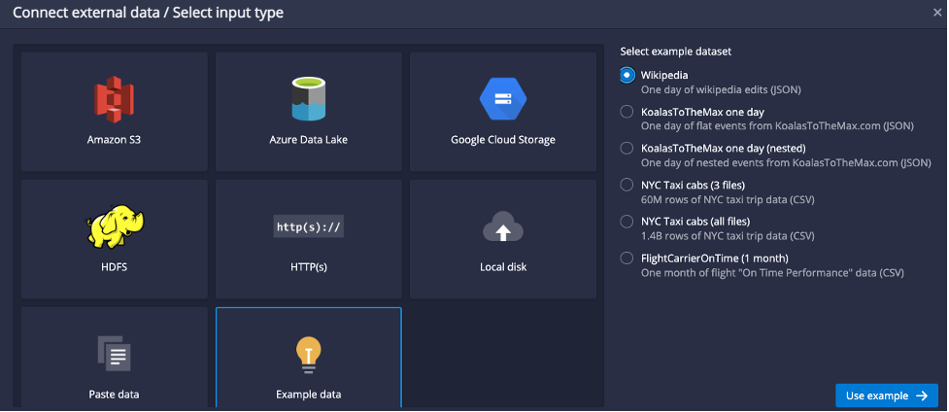Select FlightCarrierOnTime (1 month) radio button
The height and width of the screenshot is (412, 949).
[x=627, y=258]
